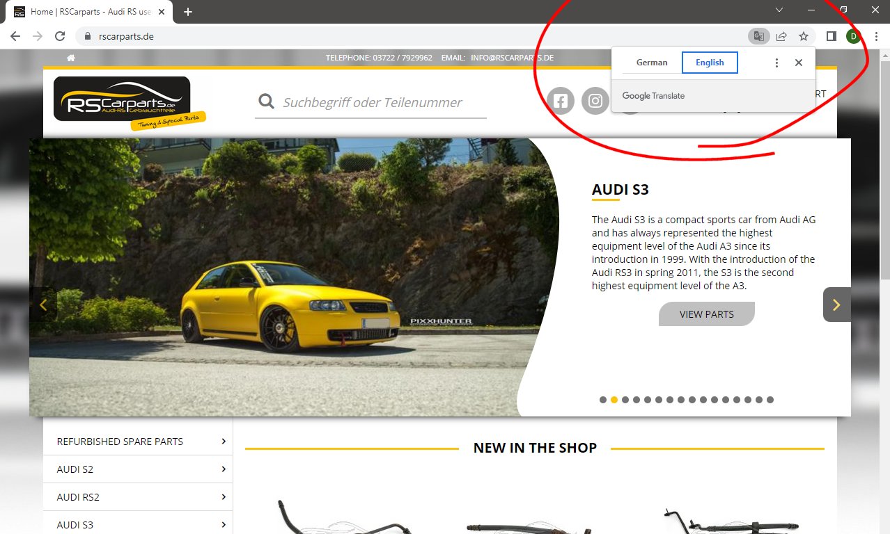The image size is (890, 534).
Task: Click the home icon in top bar
Action: pos(71,58)
